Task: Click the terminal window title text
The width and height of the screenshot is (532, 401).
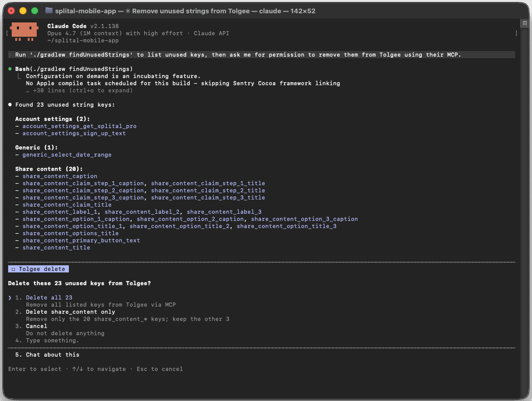Action: pyautogui.click(x=185, y=11)
